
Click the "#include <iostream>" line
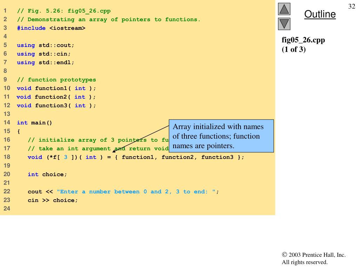coord(51,28)
